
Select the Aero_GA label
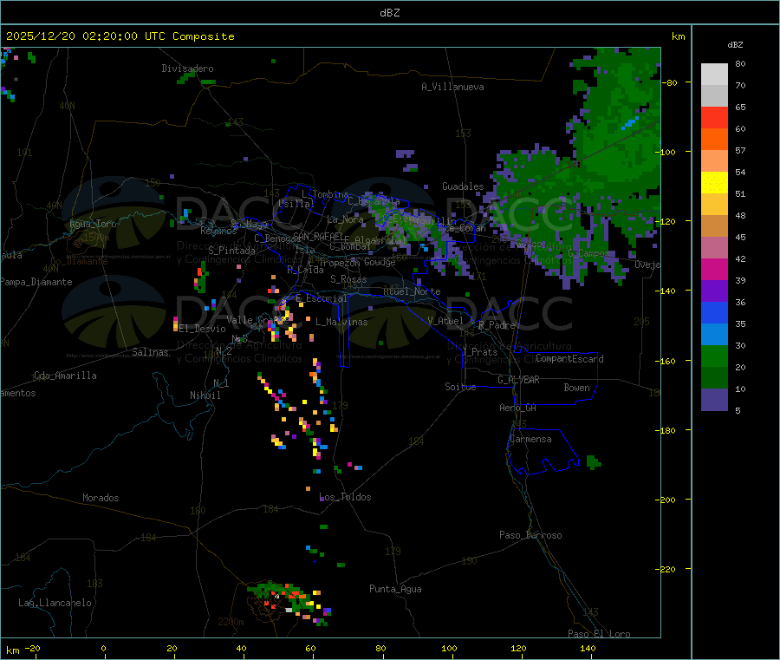(x=518, y=408)
